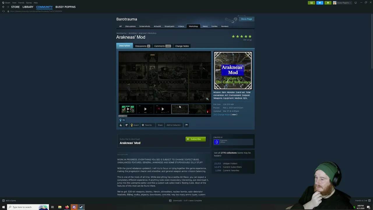Open the blue announcements megaphone button
This screenshot has width=373, height=210.
320,3
